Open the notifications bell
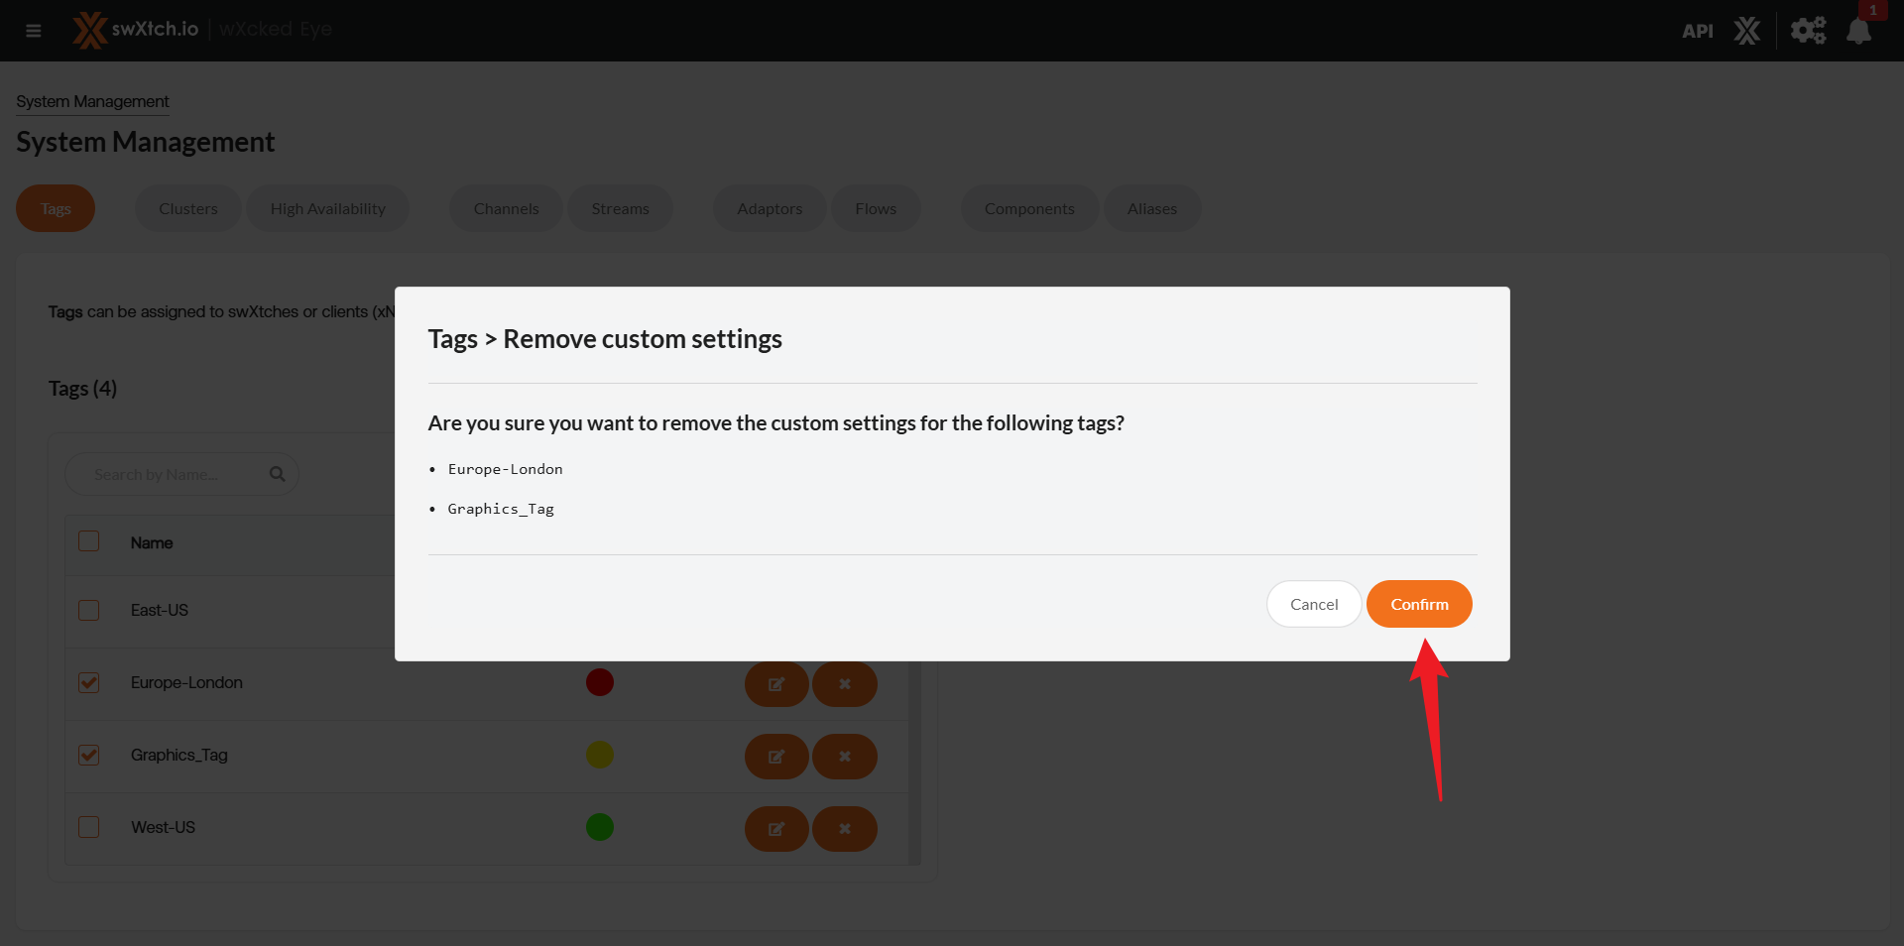The height and width of the screenshot is (946, 1904). [x=1858, y=31]
